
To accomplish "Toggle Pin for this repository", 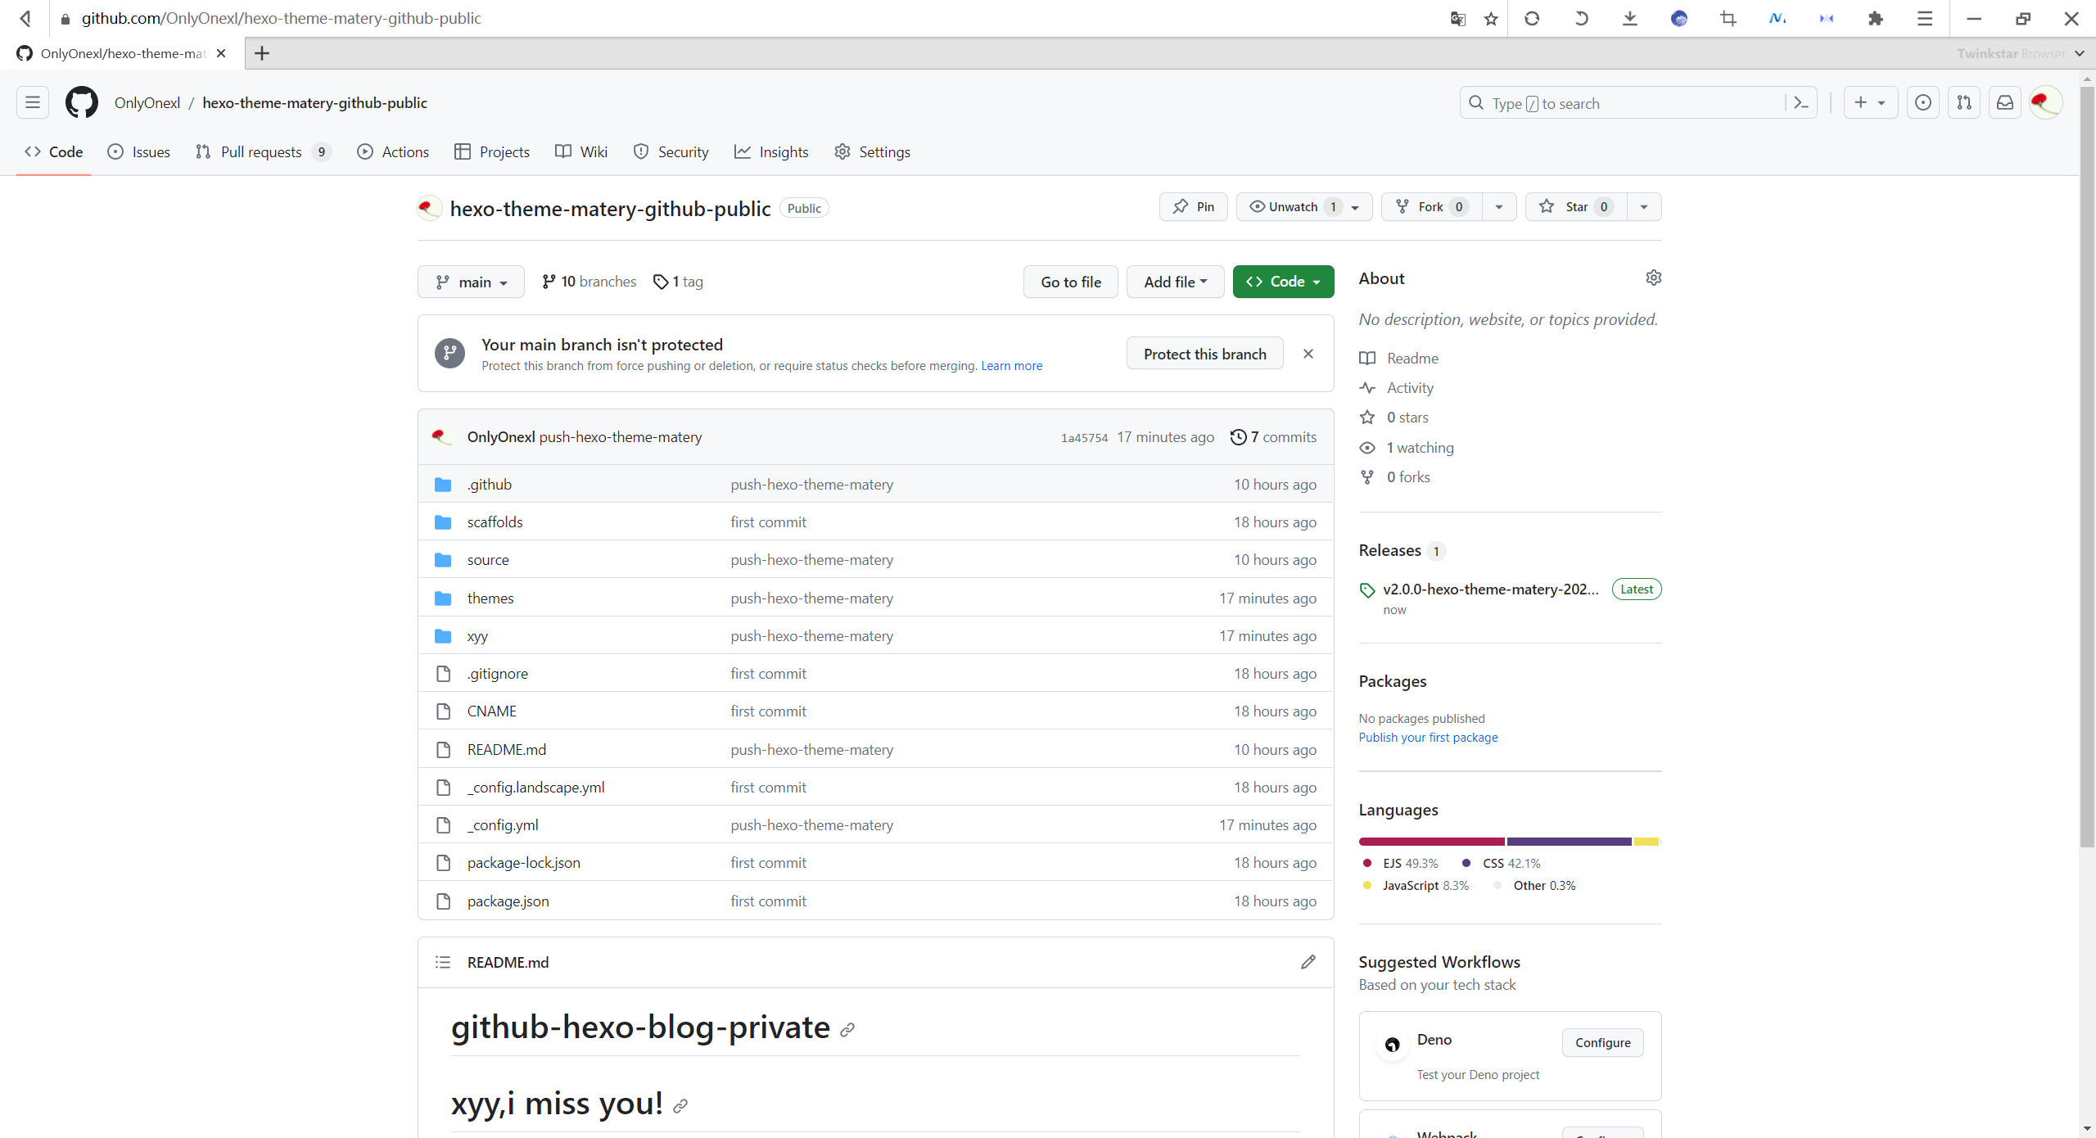I will click(1193, 207).
